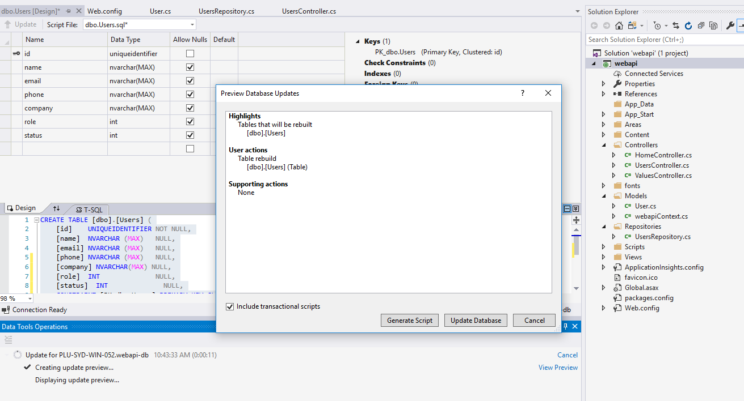
Task: Click the Solution 'webapi' icon
Action: coord(597,53)
